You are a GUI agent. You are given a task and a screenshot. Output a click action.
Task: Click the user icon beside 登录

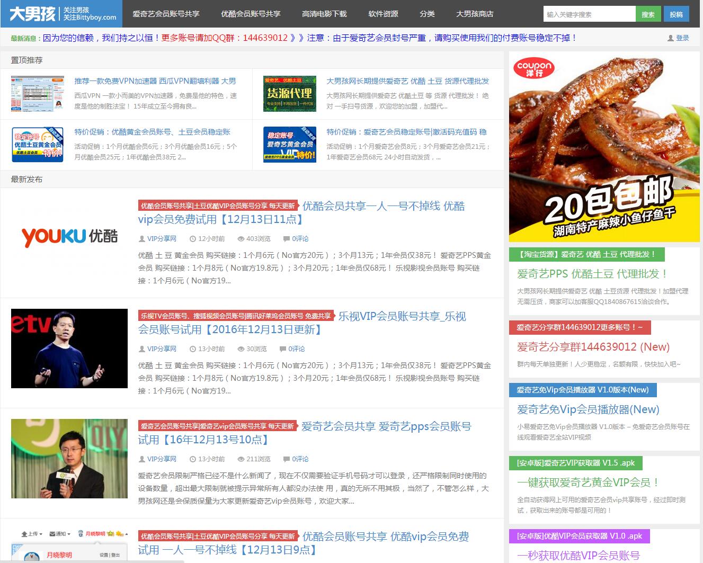pos(671,38)
